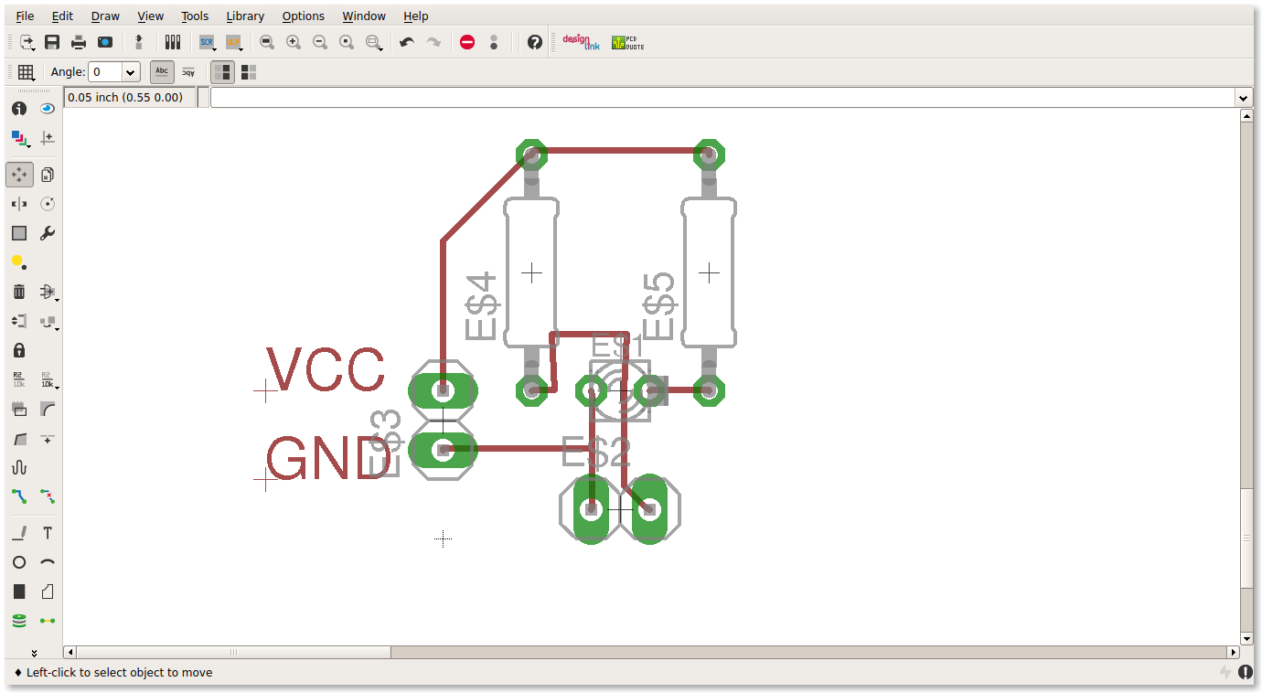Viewport: 1262px width, 693px height.
Task: Enable the first group mirror mode toggle
Action: 222,72
